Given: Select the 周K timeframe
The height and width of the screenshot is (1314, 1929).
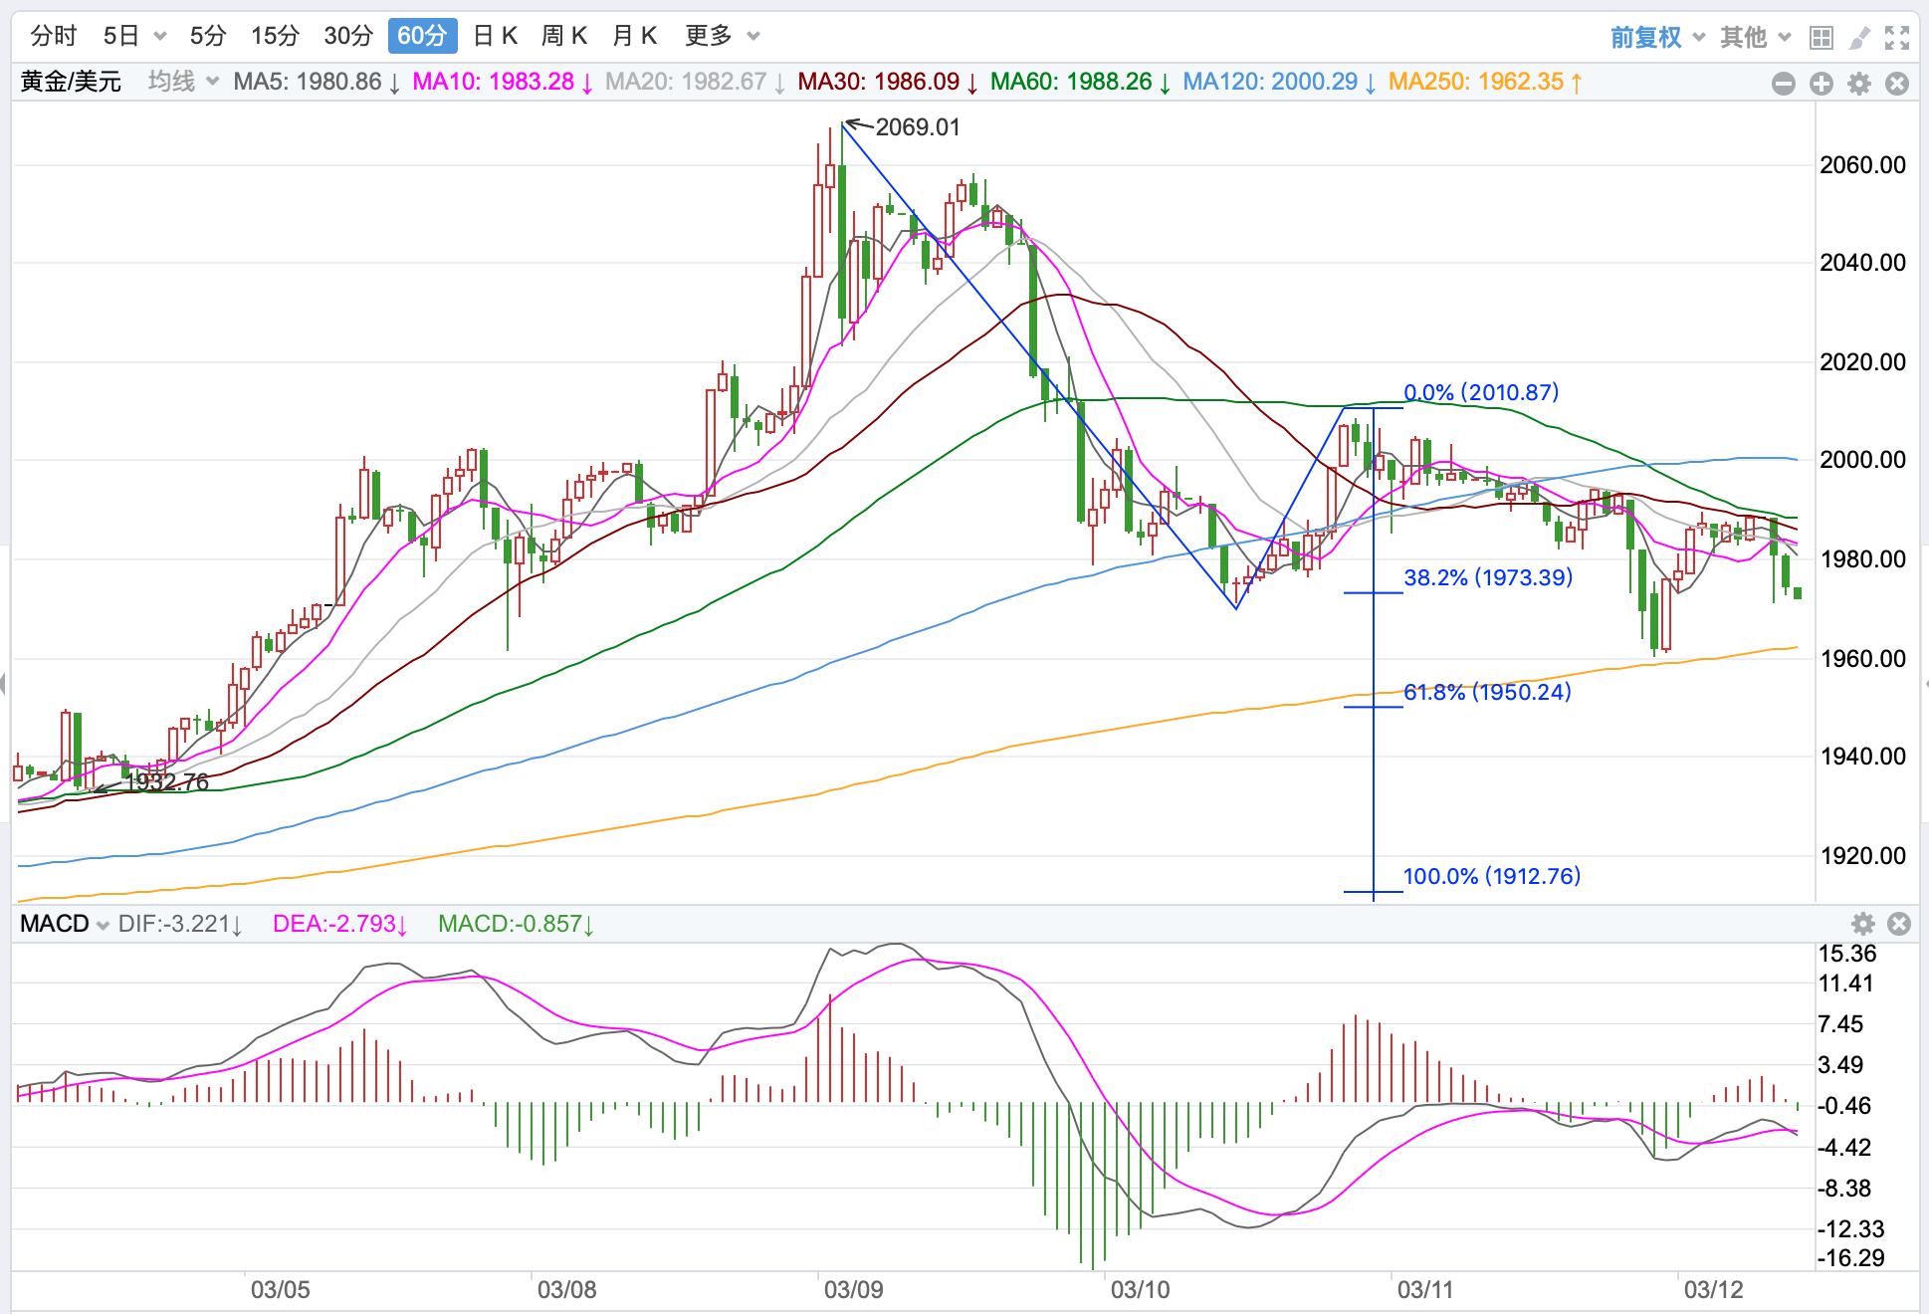Looking at the screenshot, I should coord(563,37).
